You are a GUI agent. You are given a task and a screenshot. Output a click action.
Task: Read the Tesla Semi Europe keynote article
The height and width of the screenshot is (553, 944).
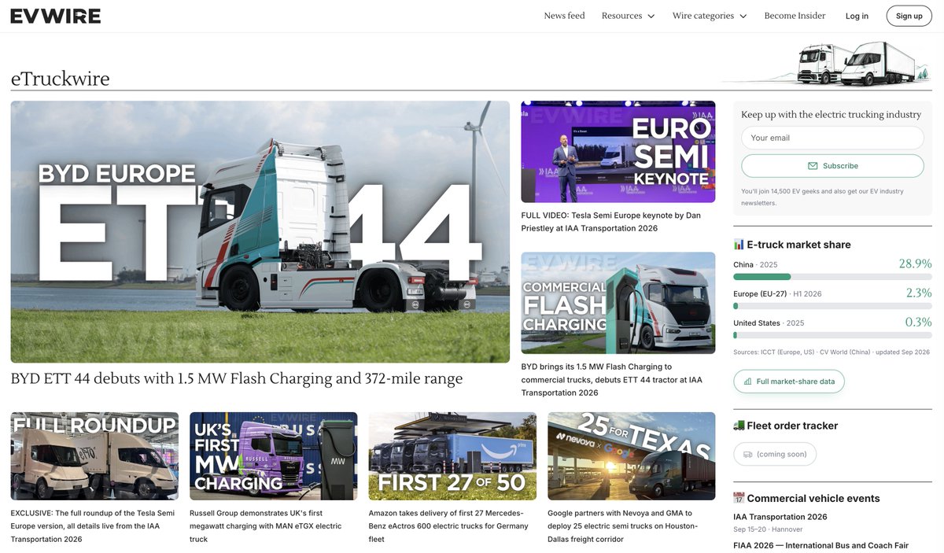(610, 222)
